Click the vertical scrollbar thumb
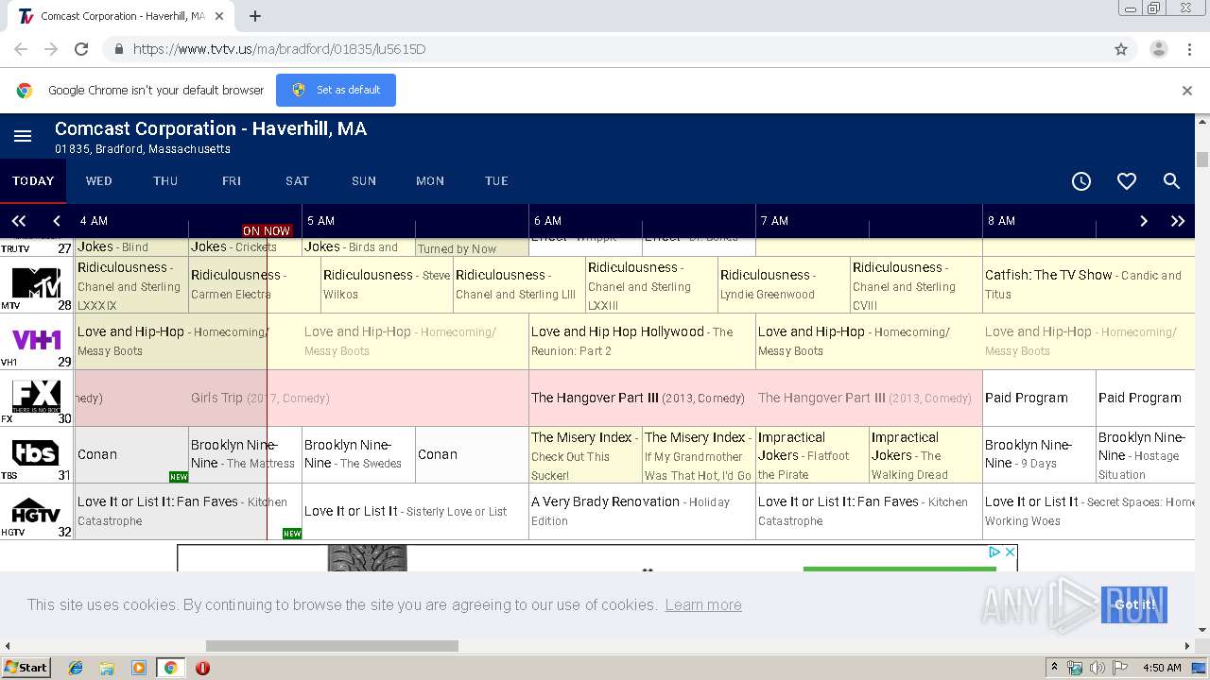 coord(1202,160)
